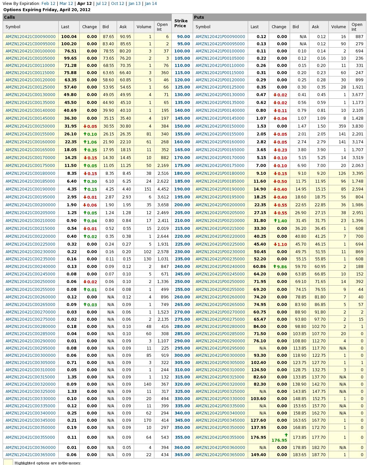Image resolution: width=370 pixels, height=465 pixels.
Task: Click the Puts Volume column header
Action: [x=339, y=27]
